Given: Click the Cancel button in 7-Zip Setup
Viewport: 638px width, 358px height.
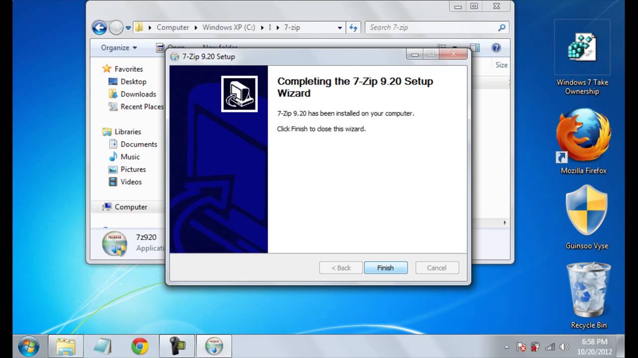Looking at the screenshot, I should point(437,268).
